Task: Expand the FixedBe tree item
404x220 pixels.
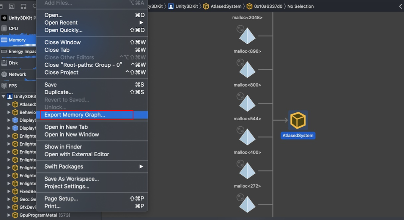Action: tap(9, 192)
